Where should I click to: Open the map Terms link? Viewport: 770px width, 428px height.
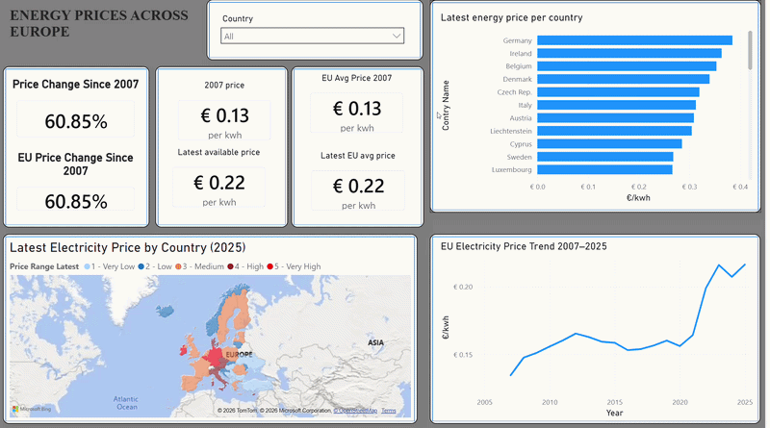388,411
